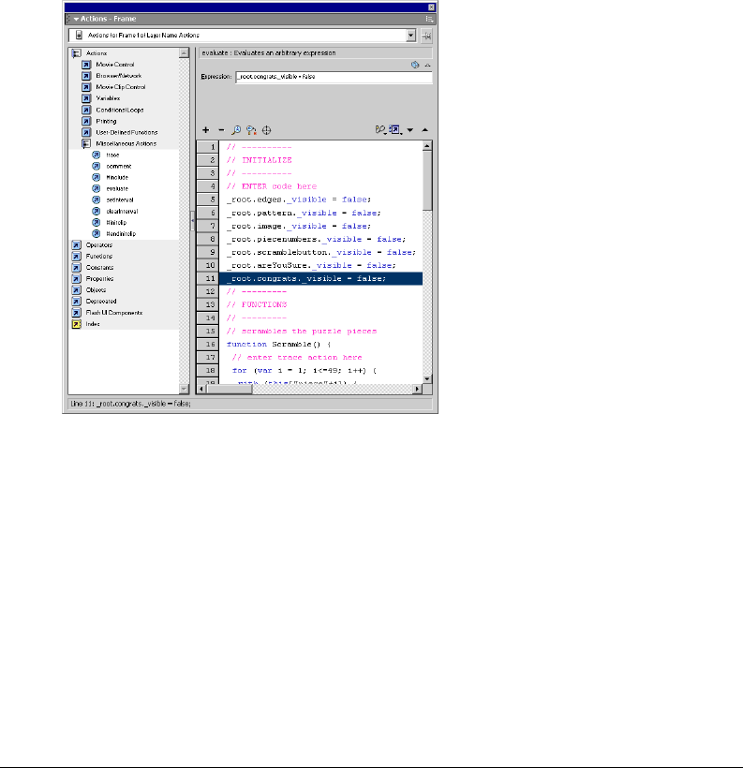Select line 5 _root.edges._visible statement
Image resolution: width=743 pixels, height=768 pixels.
pos(299,199)
